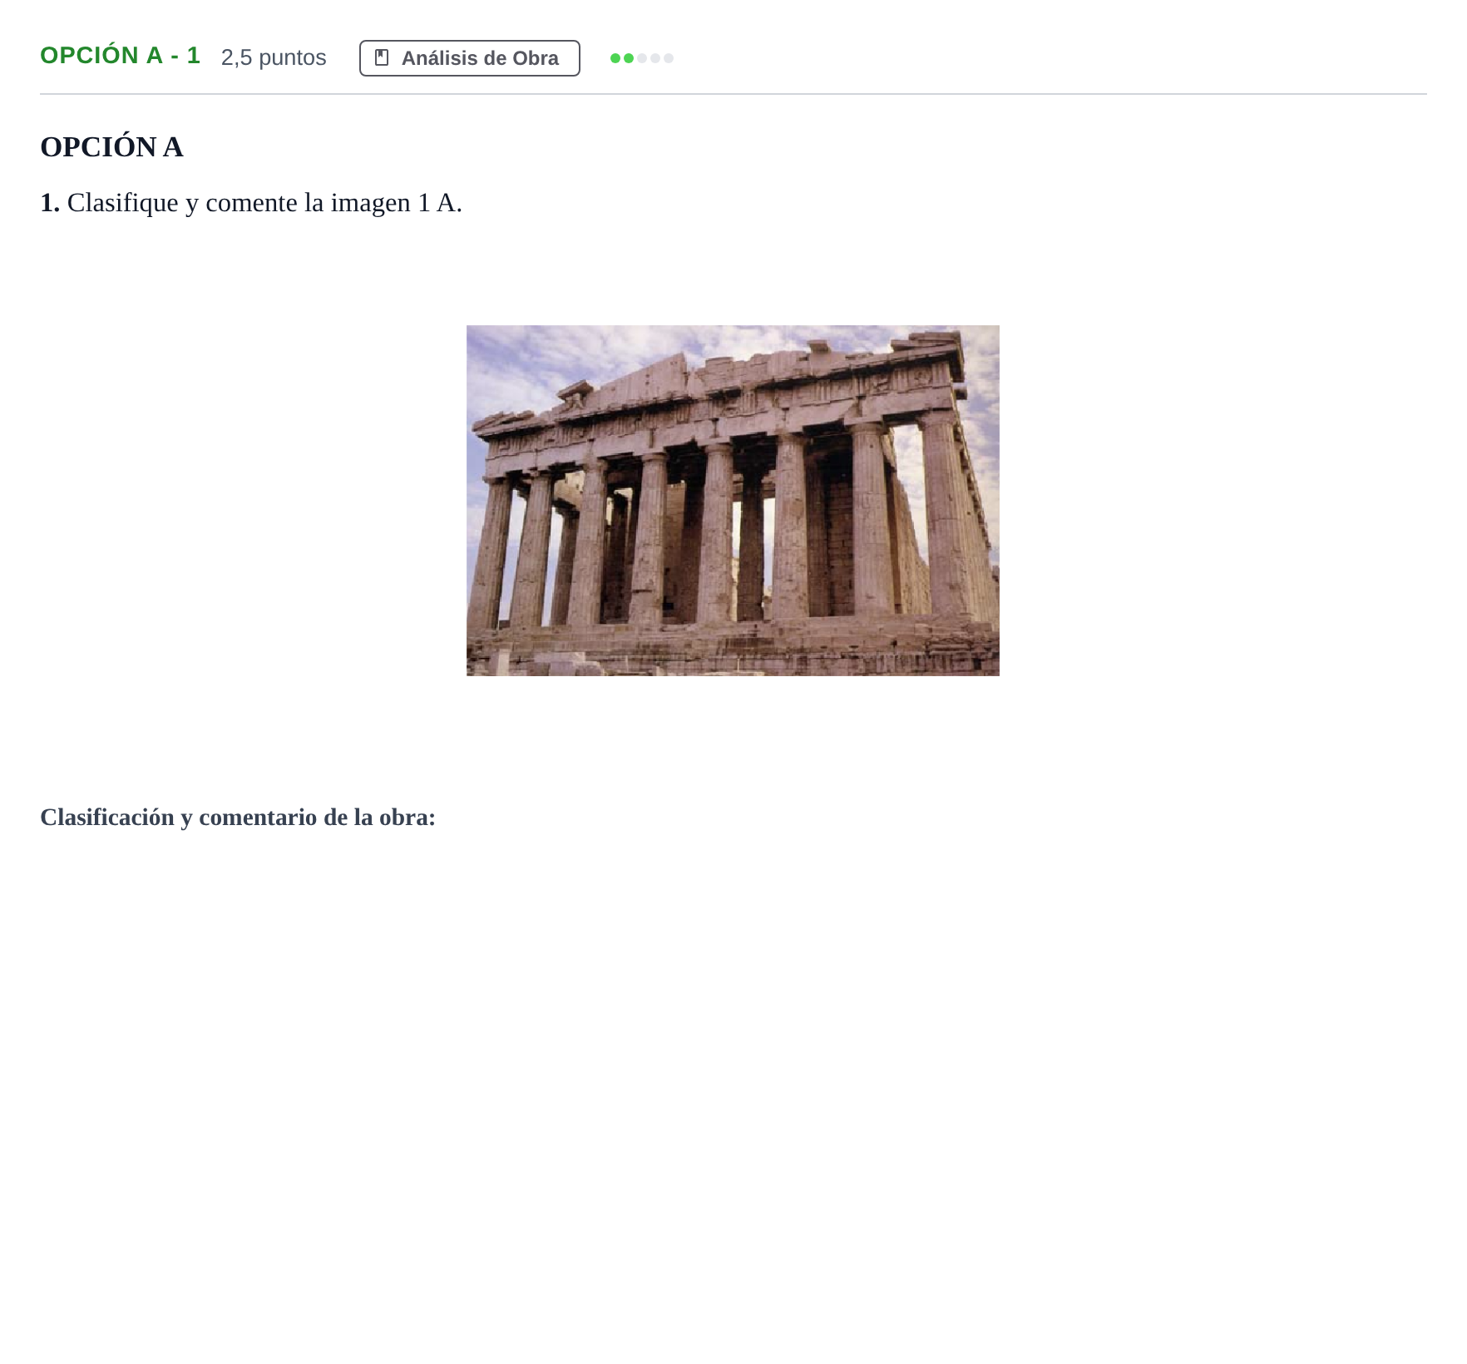Click the bold 'OPCIÓN A' title

tap(111, 147)
